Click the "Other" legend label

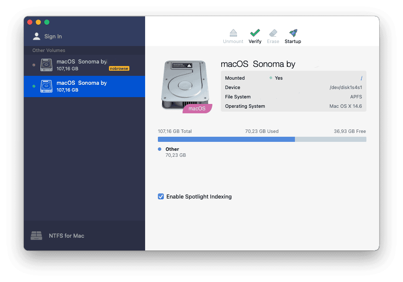172,149
